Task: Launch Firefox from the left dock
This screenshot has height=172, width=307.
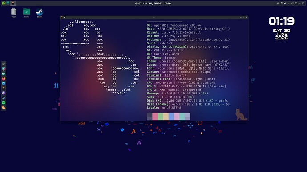Action: [4, 78]
